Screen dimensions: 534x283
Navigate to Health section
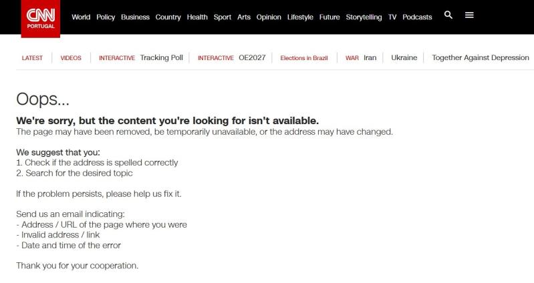click(197, 17)
